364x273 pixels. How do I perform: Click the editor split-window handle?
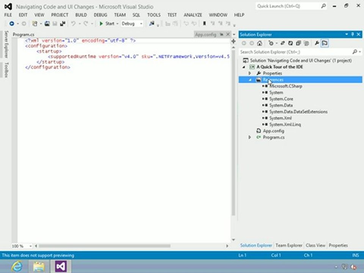click(x=233, y=41)
